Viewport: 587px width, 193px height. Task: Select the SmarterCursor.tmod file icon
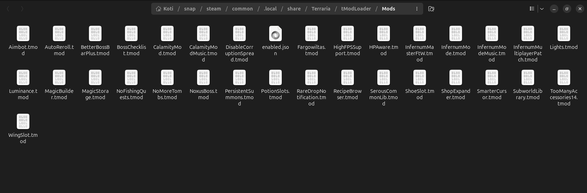coord(492,77)
